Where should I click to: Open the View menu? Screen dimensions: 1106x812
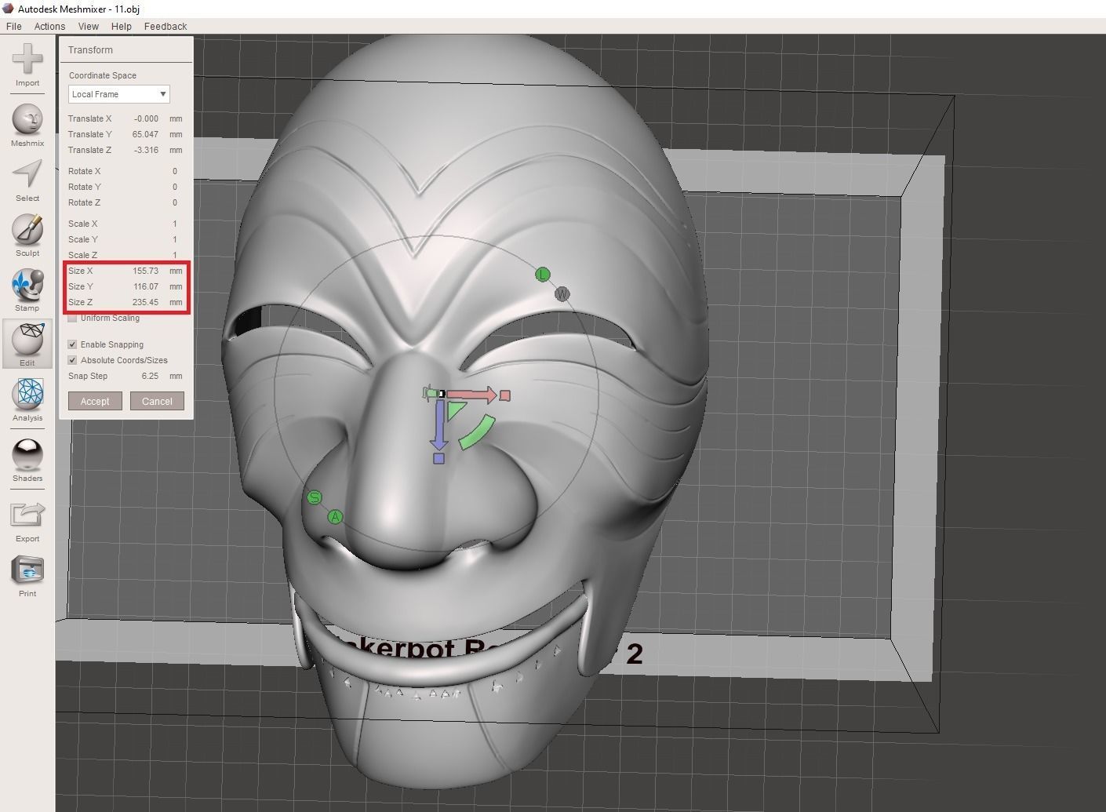click(x=89, y=26)
